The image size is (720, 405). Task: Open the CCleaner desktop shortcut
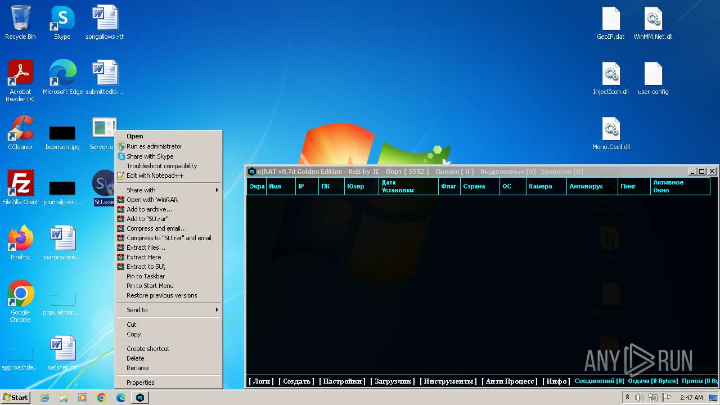tap(20, 133)
